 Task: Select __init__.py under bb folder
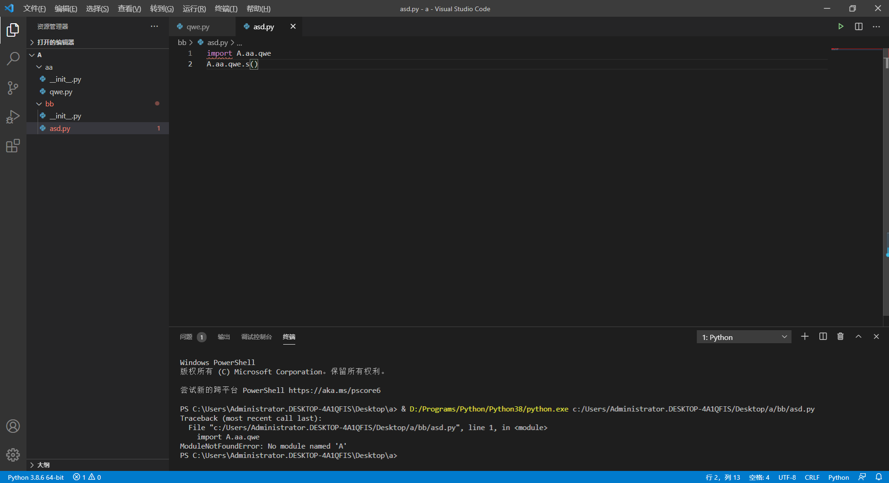pyautogui.click(x=98, y=116)
